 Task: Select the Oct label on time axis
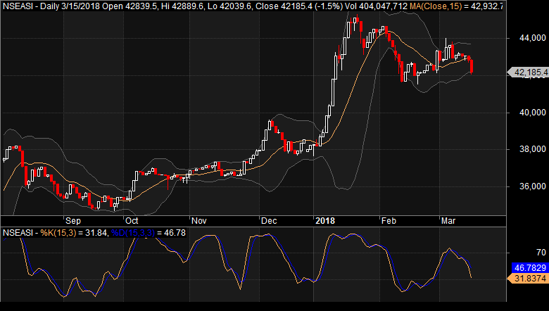point(132,221)
